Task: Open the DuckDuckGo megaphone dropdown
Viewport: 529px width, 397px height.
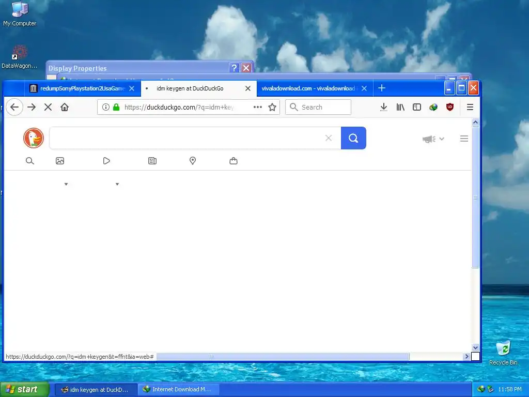Action: 433,139
